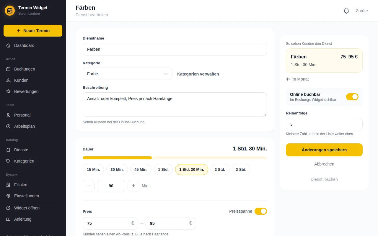Click the Neuer Termin button

click(x=33, y=31)
